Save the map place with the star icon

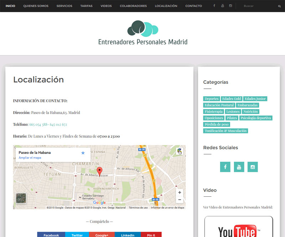click(83, 153)
